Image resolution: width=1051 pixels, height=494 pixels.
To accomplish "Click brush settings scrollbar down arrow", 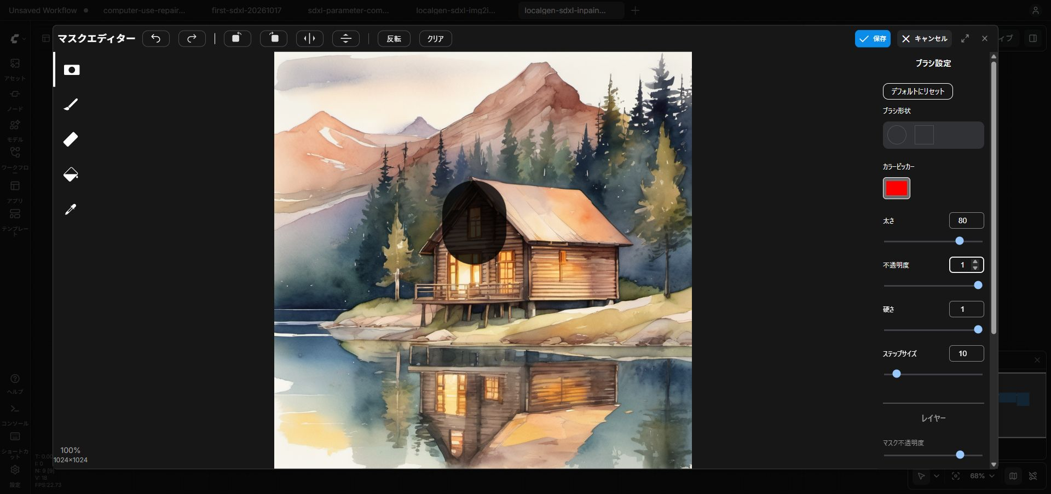I will click(x=994, y=464).
